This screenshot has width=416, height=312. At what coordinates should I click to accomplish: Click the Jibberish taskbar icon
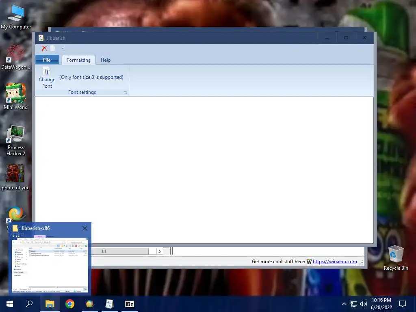109,304
